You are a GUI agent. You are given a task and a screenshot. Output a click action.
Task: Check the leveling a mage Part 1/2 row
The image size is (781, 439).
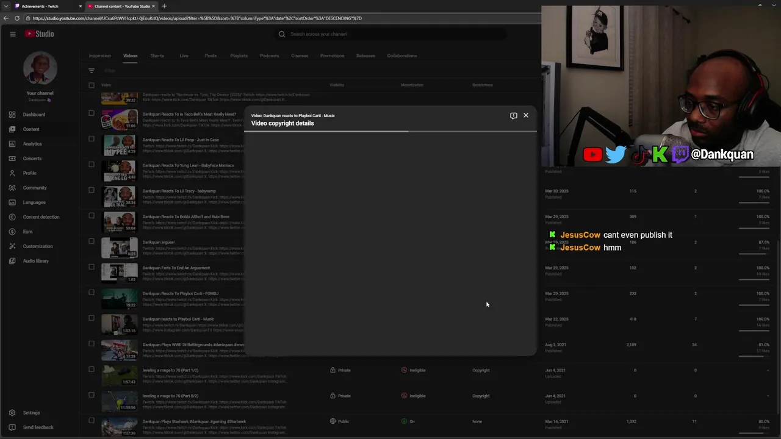tap(92, 369)
